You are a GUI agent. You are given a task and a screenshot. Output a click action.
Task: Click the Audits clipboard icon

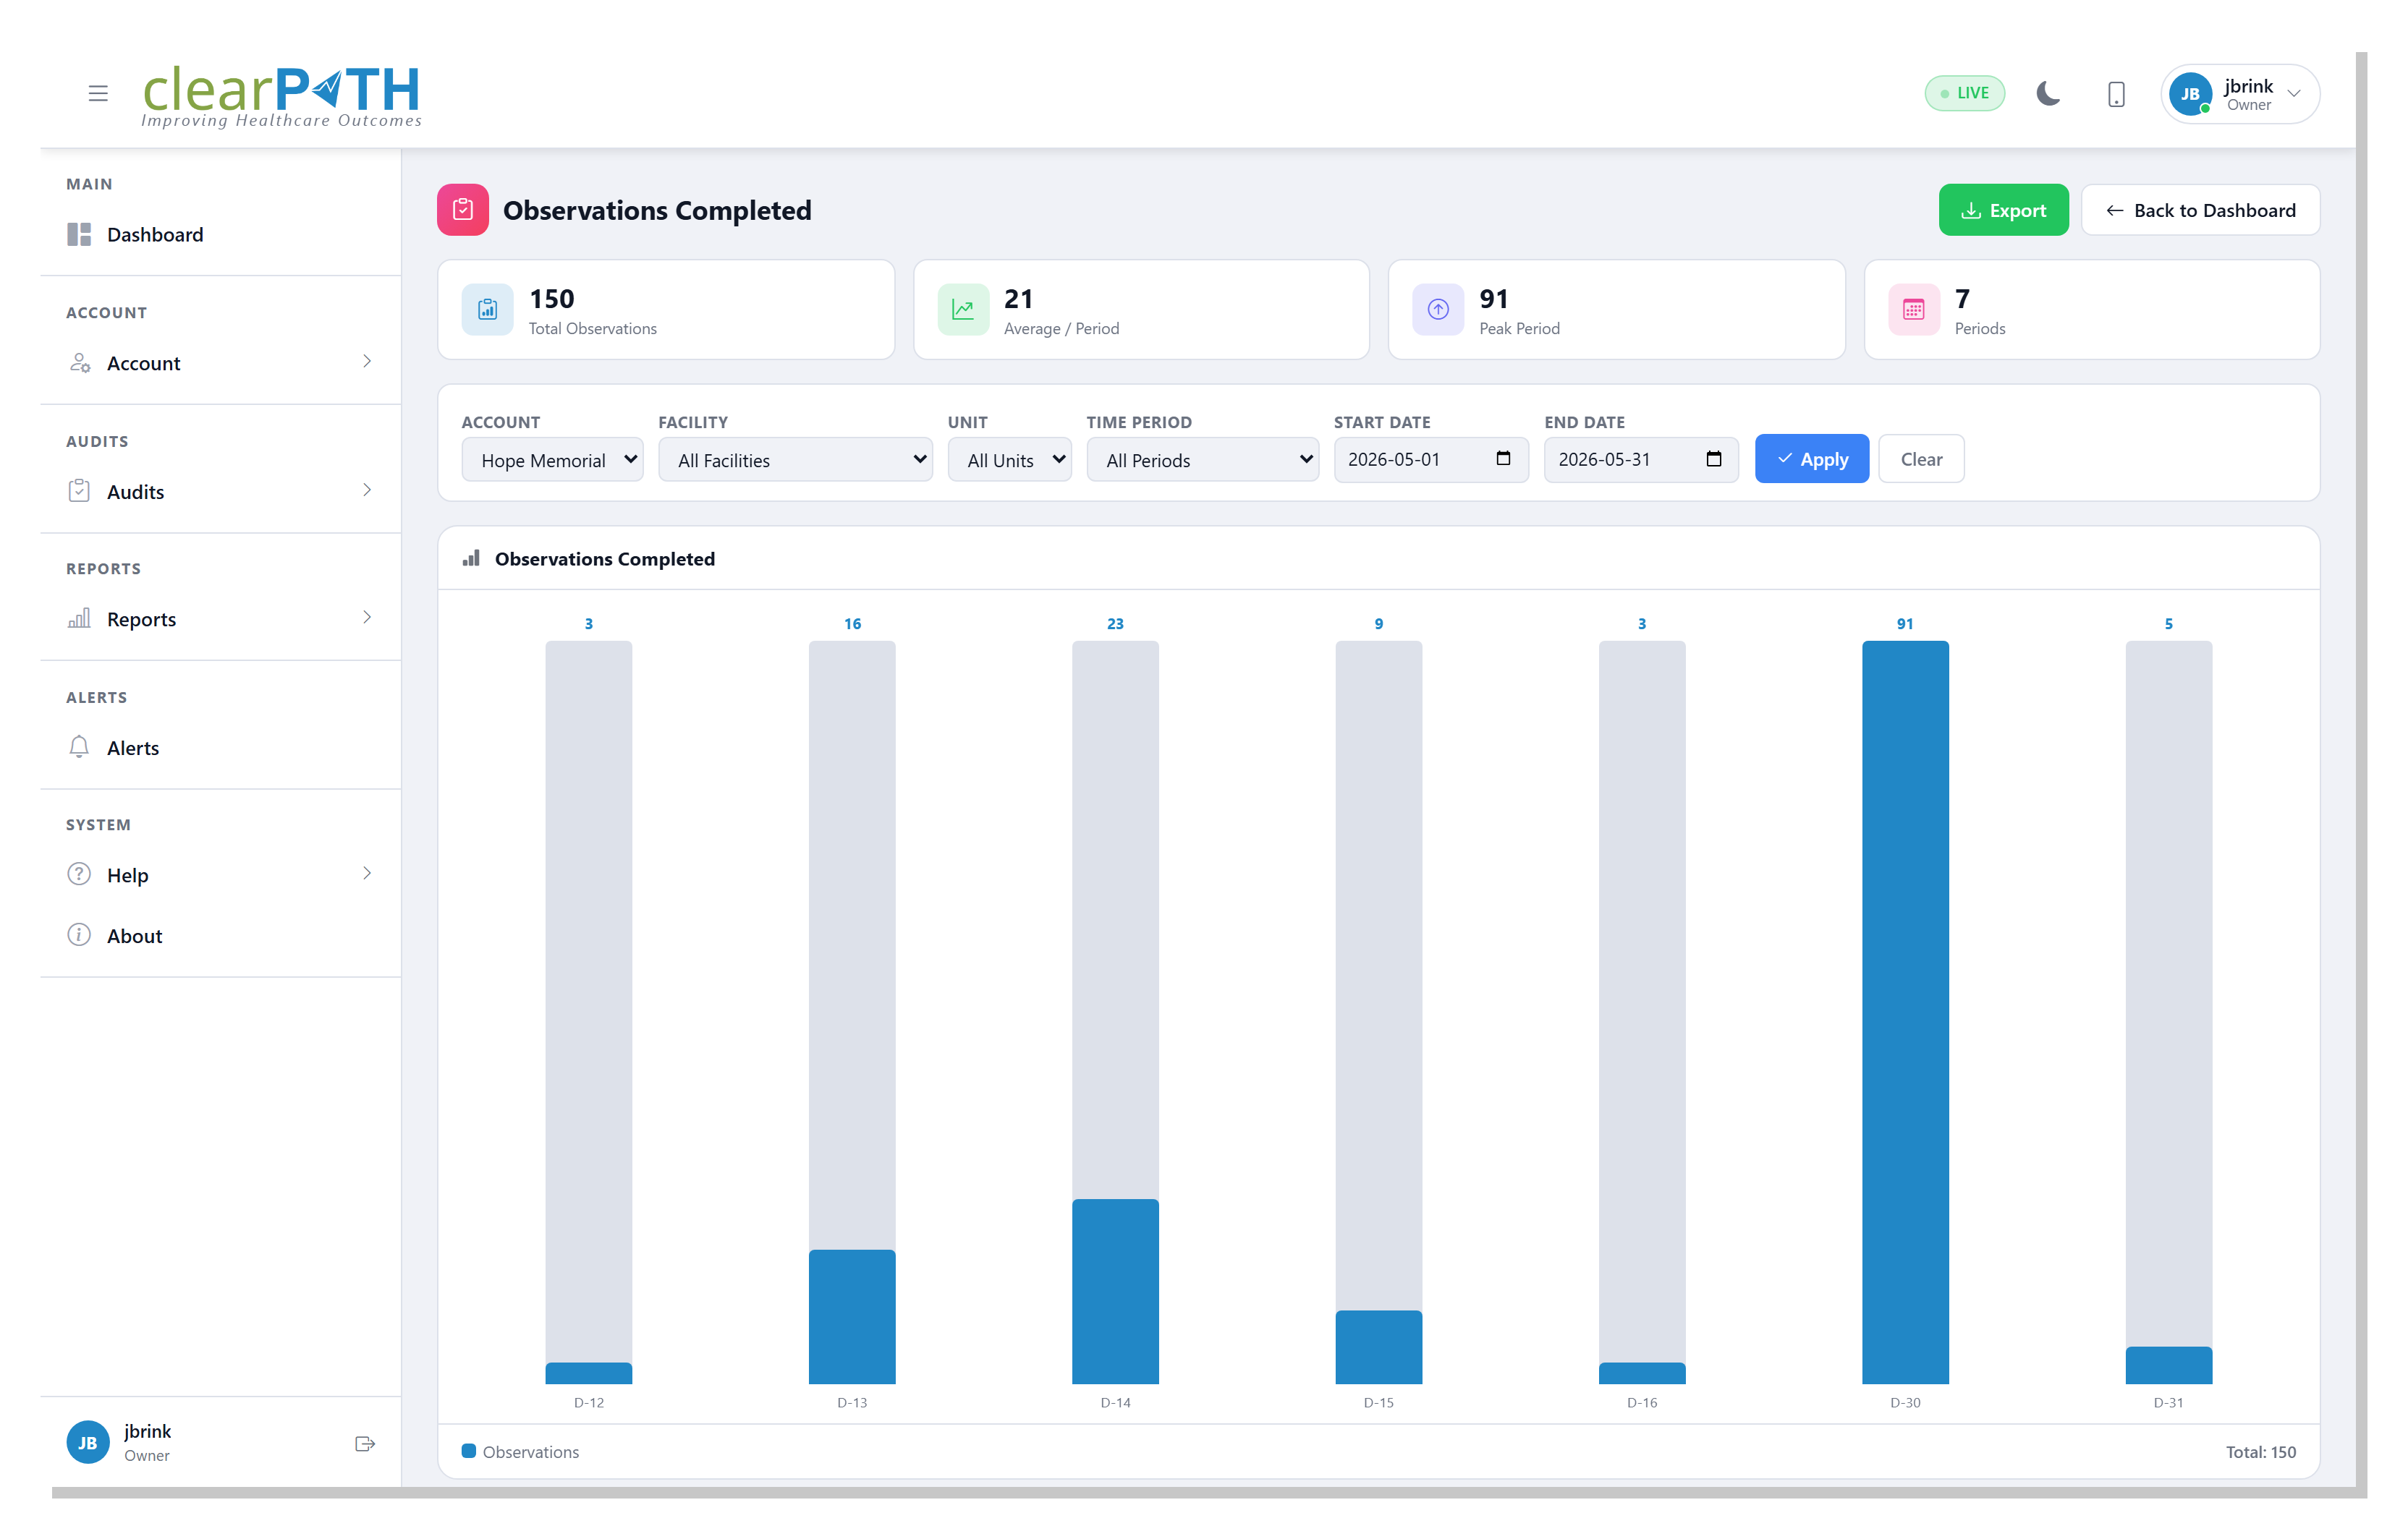79,490
